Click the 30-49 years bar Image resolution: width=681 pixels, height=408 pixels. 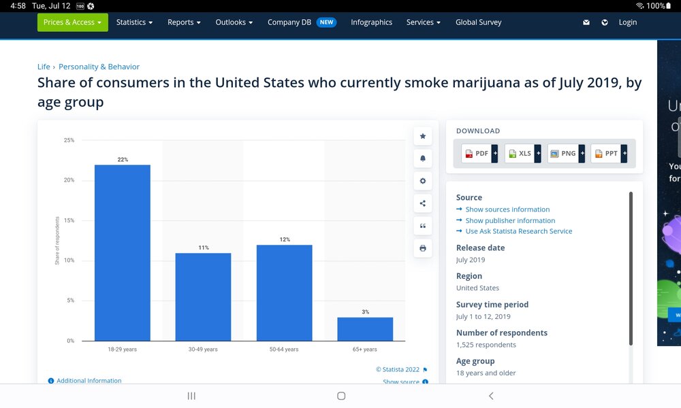click(x=203, y=297)
